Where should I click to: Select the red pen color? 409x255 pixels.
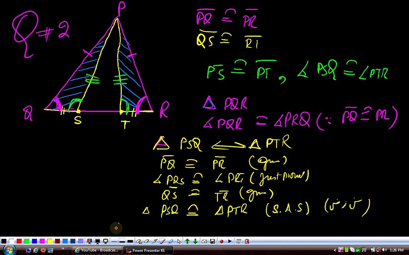pyautogui.click(x=19, y=241)
